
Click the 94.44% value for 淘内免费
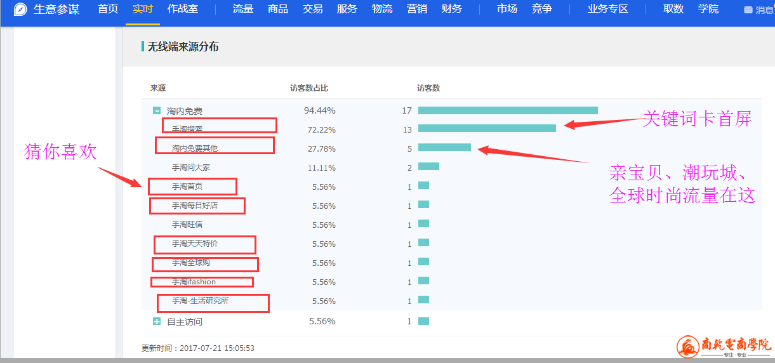pos(320,110)
